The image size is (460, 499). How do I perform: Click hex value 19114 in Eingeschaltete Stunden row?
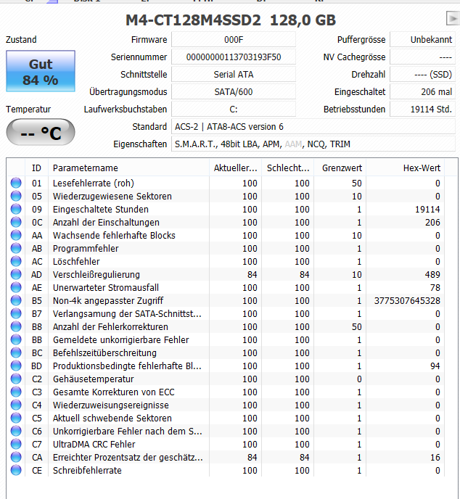pos(427,210)
